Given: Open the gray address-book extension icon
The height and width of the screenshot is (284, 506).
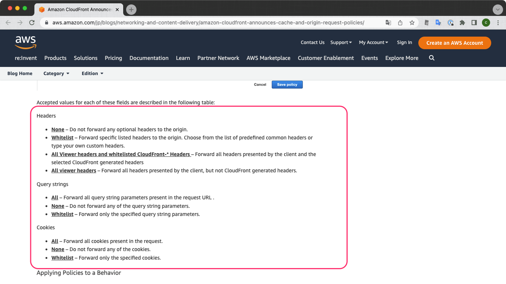Looking at the screenshot, I should coord(426,23).
